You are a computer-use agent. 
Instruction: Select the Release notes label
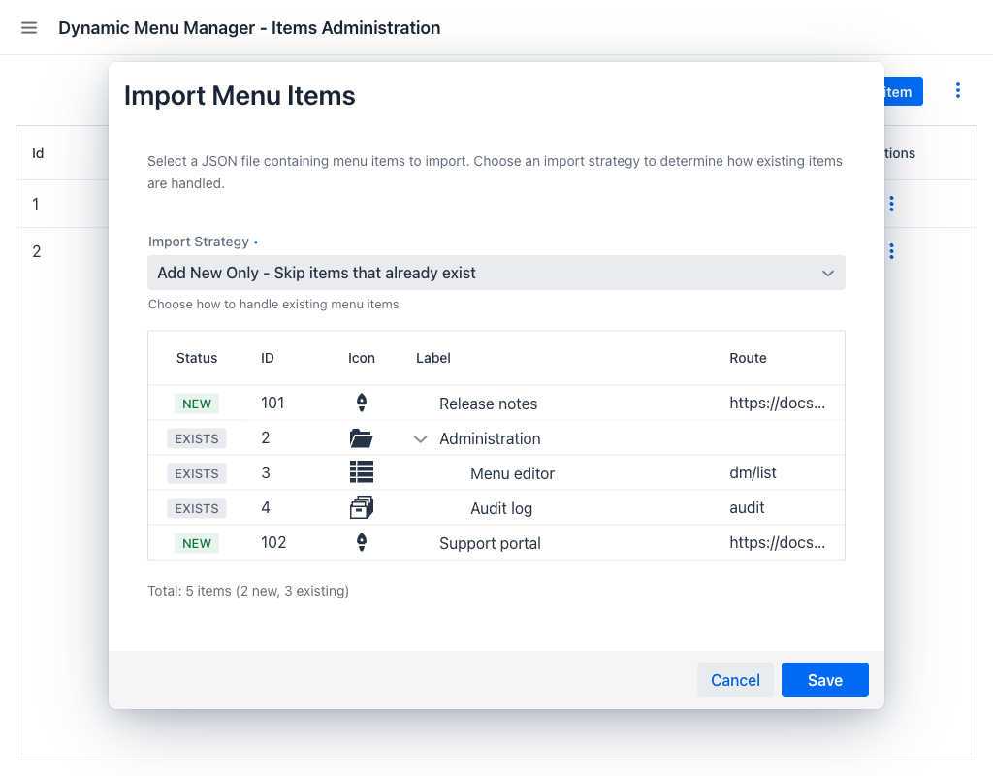(489, 404)
